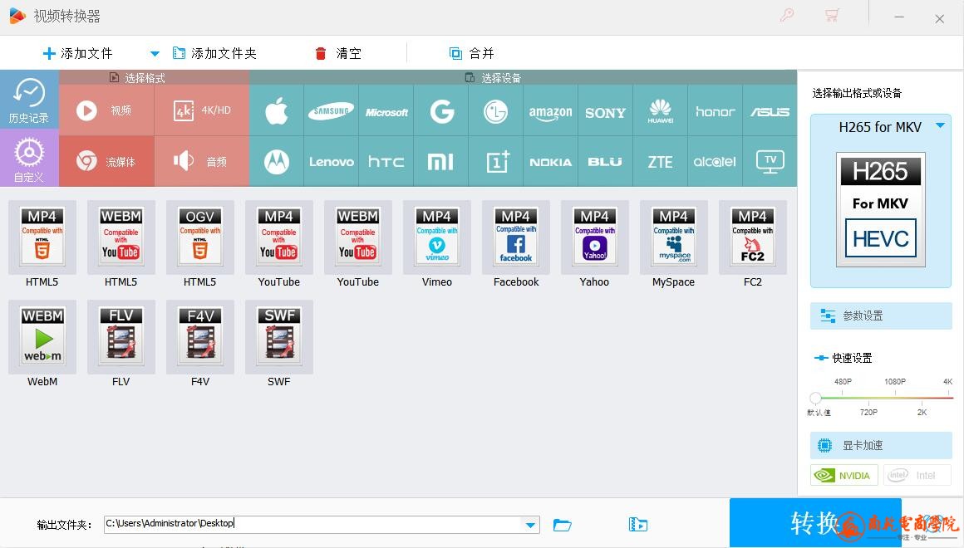Adjust the 快速设置 resolution slider handle

pos(816,398)
